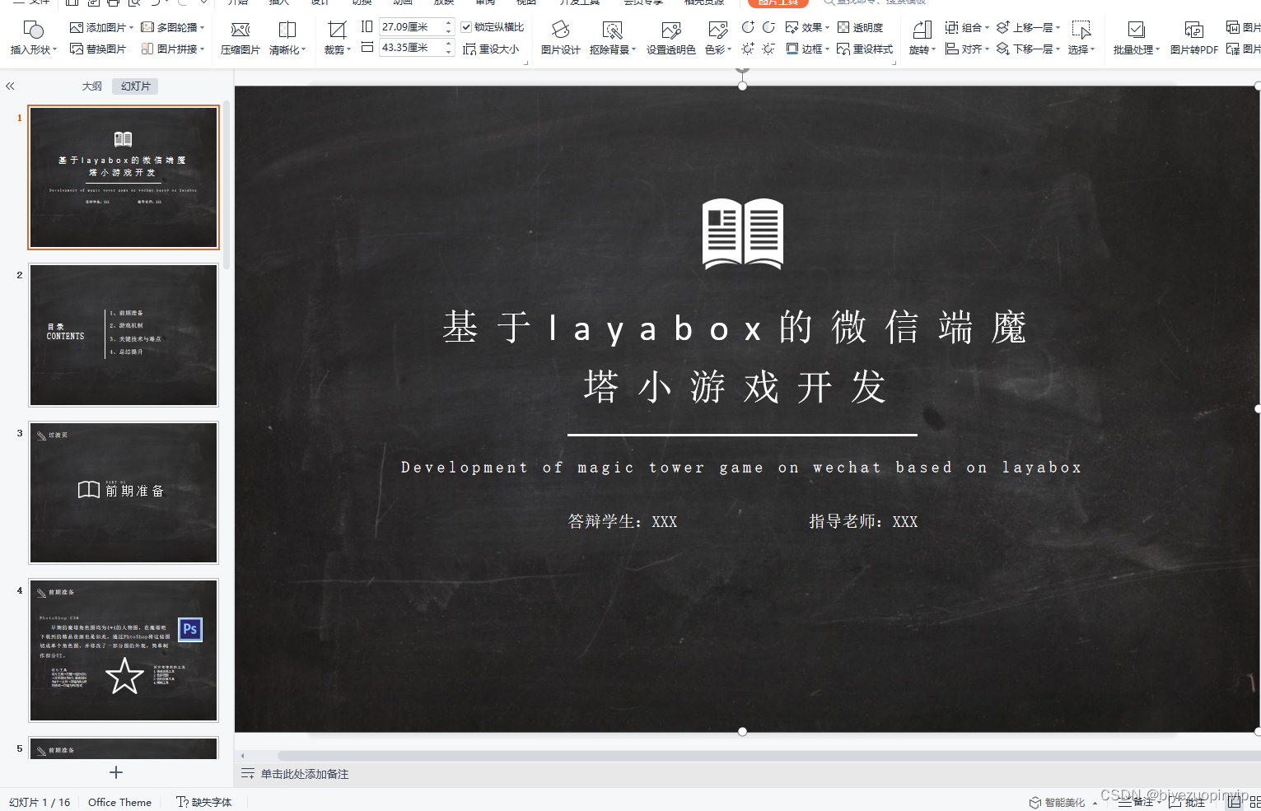Expand the Crop (裁剪) dropdown arrow
This screenshot has height=811, width=1261.
coord(349,50)
